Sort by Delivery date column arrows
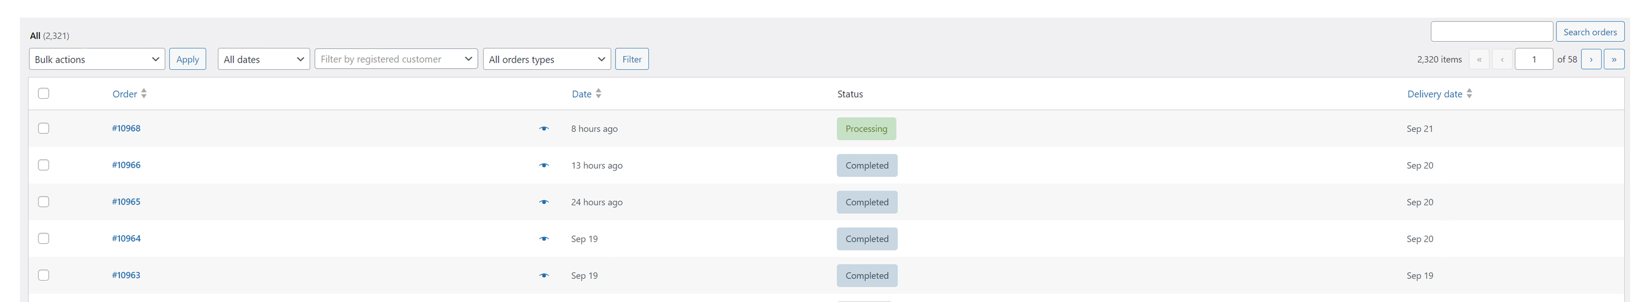 (x=1469, y=93)
